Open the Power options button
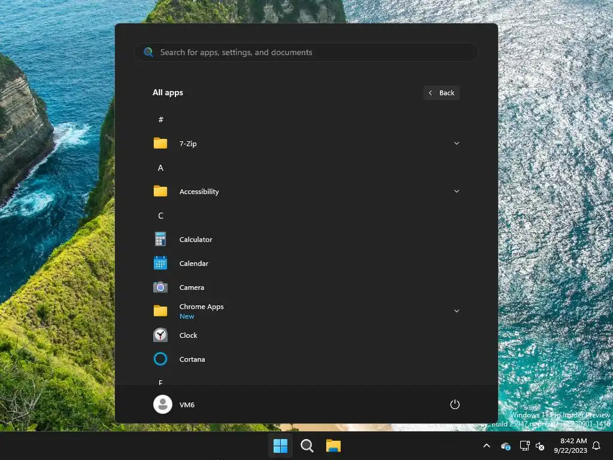The width and height of the screenshot is (613, 460). coord(455,404)
